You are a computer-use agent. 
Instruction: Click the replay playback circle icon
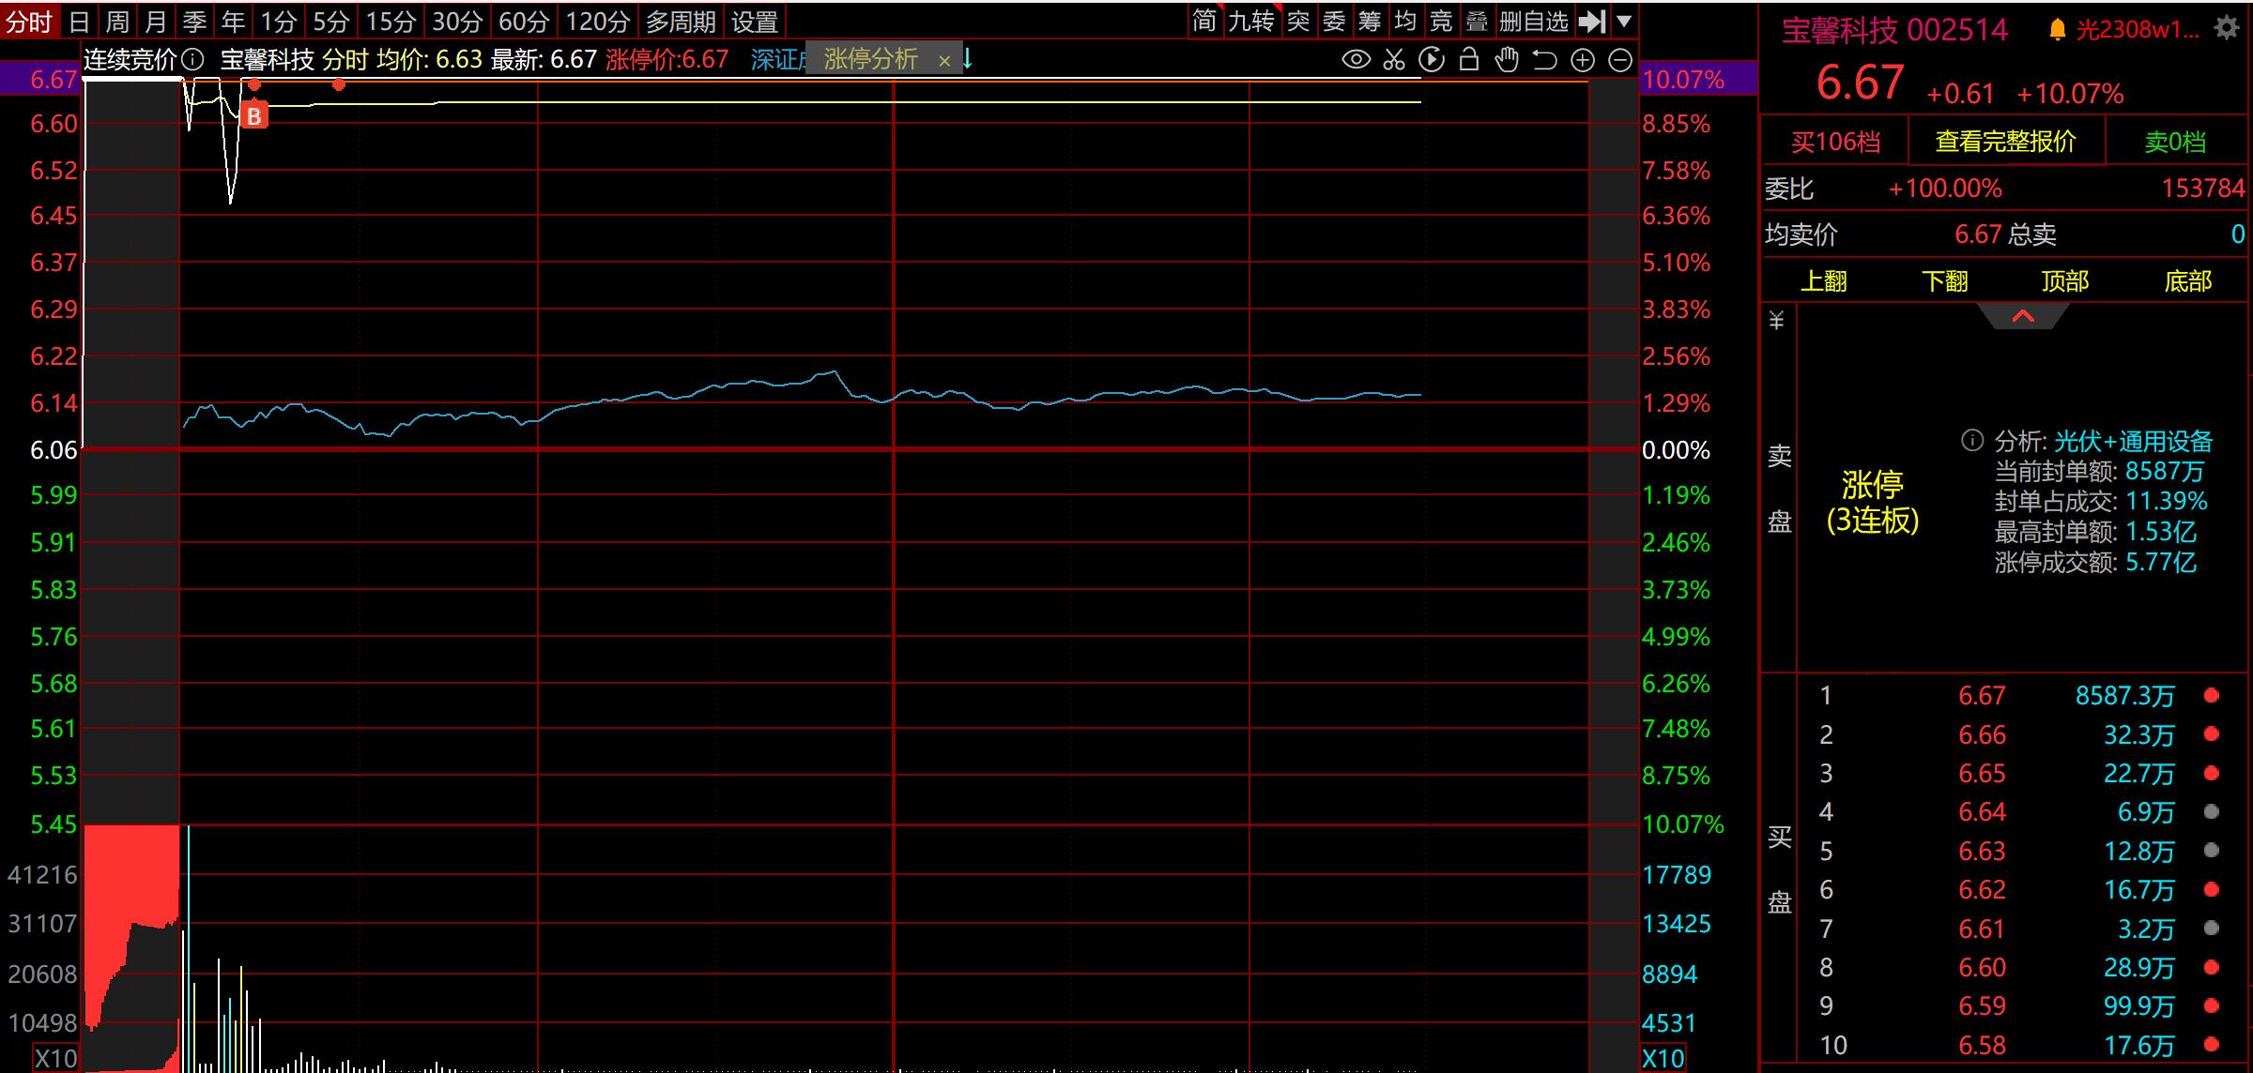click(1432, 61)
